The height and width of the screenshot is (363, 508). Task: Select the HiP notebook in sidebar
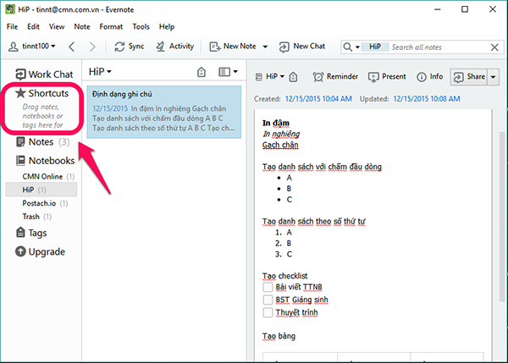pos(41,190)
